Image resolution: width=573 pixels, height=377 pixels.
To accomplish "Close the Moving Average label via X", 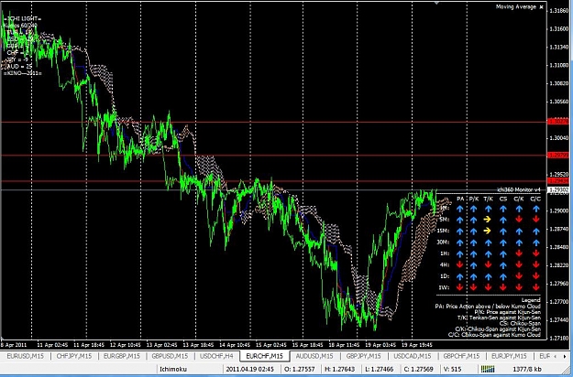I will (x=541, y=7).
